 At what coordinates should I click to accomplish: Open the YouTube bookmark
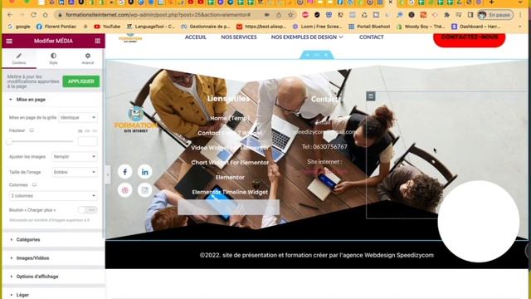coord(107,27)
